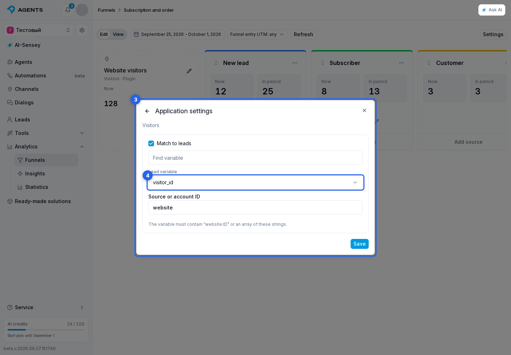
Task: Switch to View mode
Action: tap(118, 34)
